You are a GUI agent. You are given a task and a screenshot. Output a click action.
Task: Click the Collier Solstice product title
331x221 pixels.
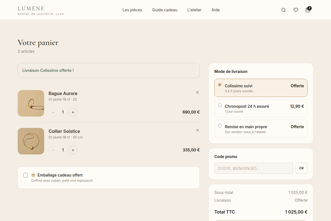click(x=64, y=131)
